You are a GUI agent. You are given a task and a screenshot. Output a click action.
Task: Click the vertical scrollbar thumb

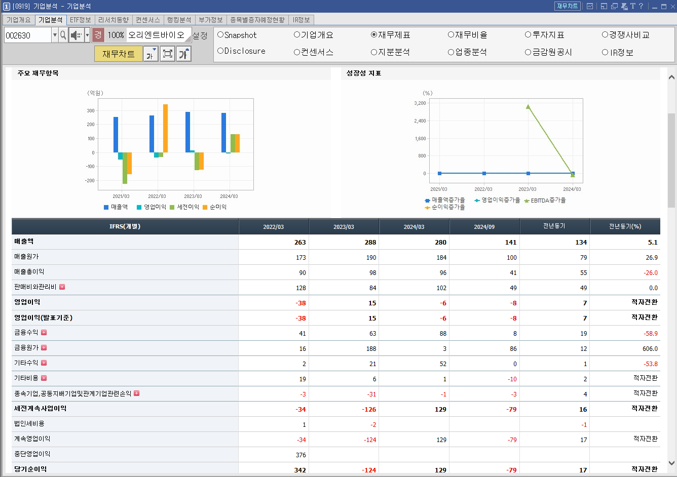click(671, 161)
